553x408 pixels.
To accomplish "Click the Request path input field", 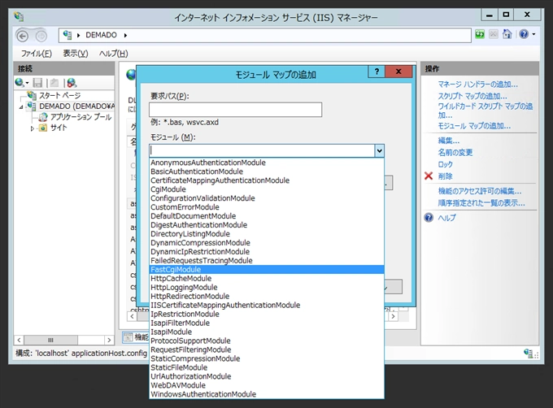I will pyautogui.click(x=235, y=110).
